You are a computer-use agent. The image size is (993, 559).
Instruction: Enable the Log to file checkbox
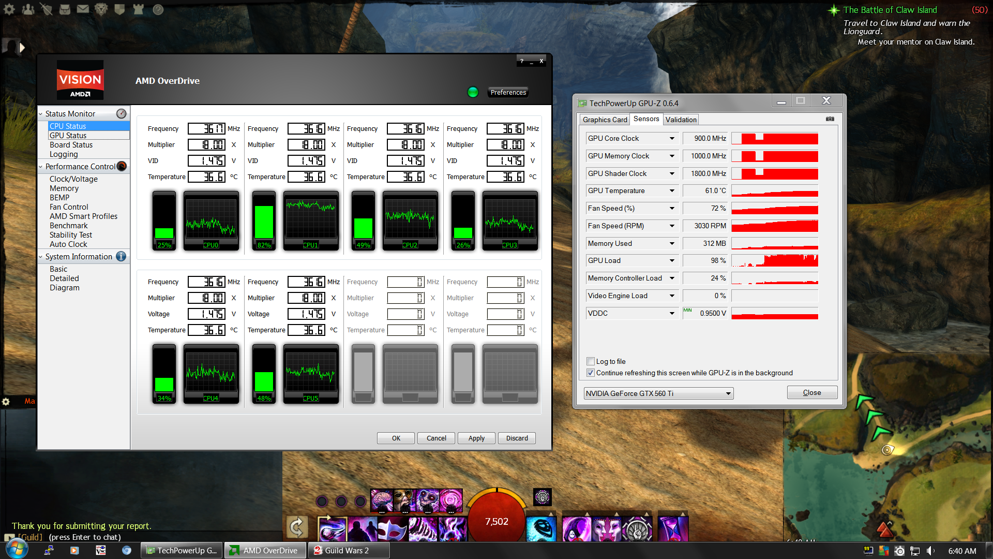tap(591, 361)
